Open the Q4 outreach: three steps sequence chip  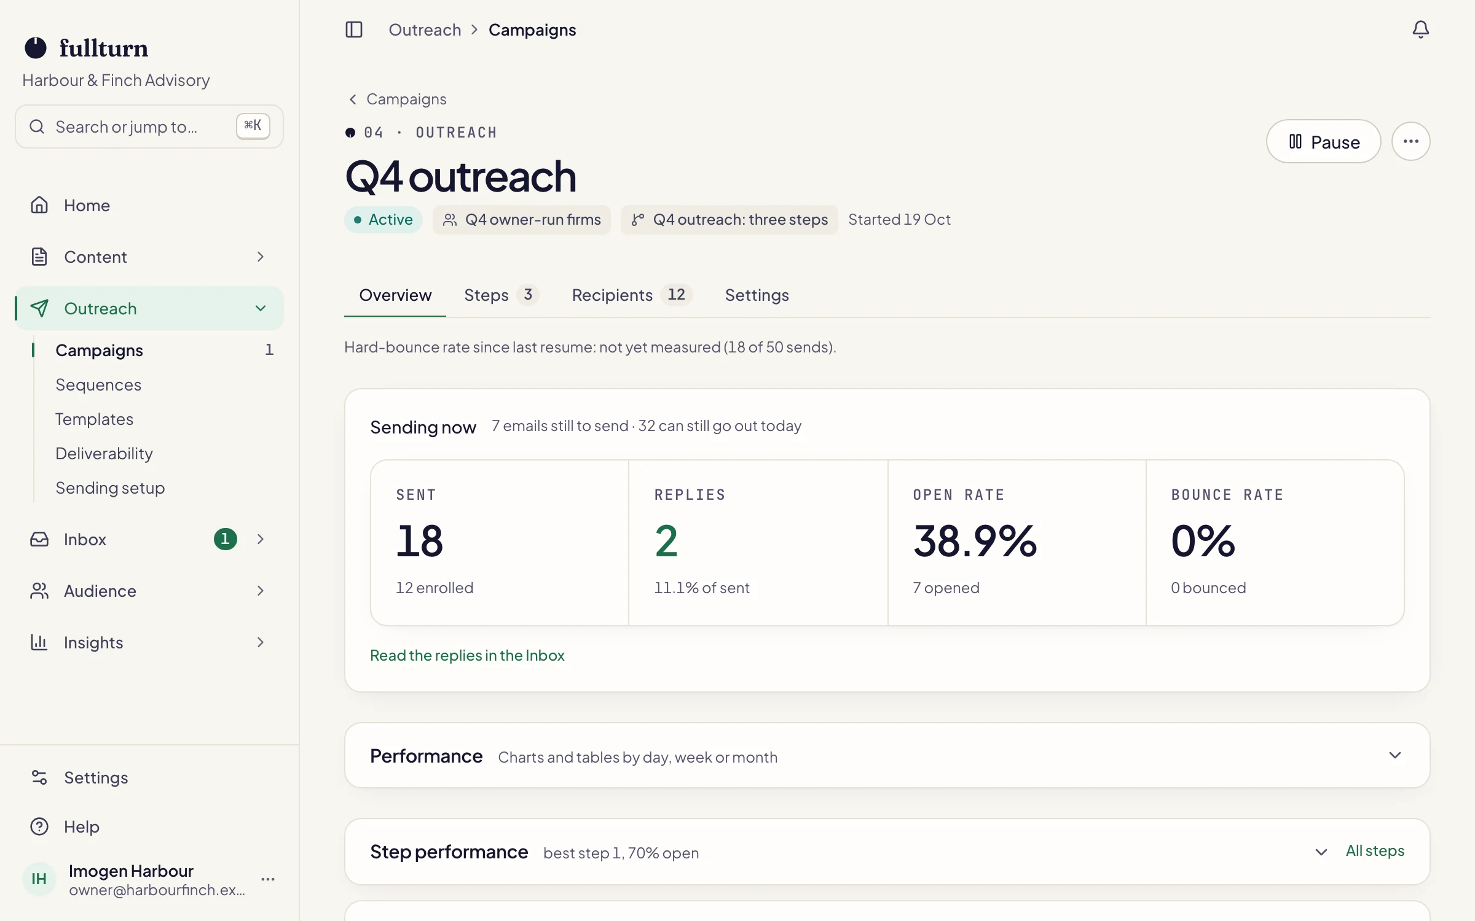tap(729, 220)
